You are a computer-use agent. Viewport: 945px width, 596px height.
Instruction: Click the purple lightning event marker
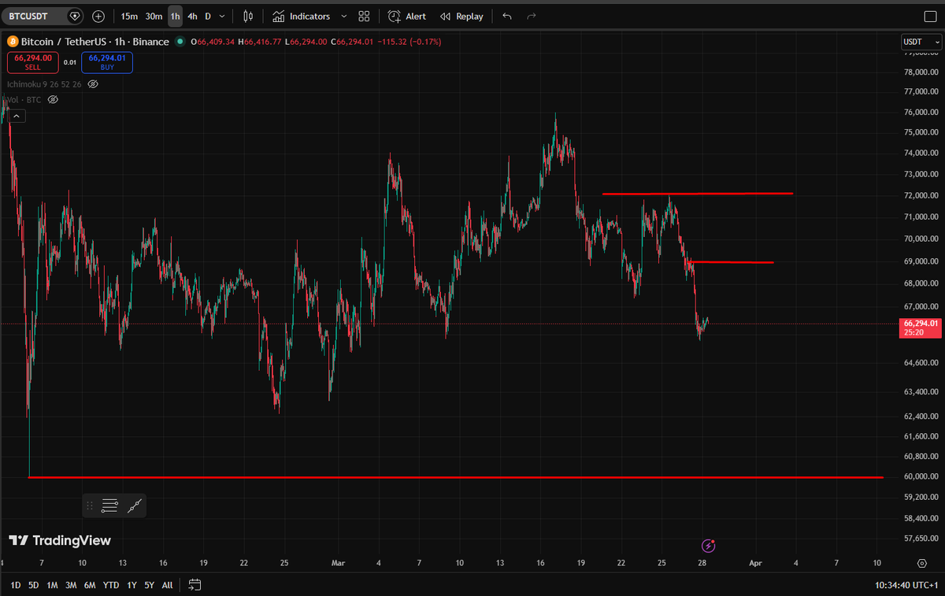tap(708, 546)
